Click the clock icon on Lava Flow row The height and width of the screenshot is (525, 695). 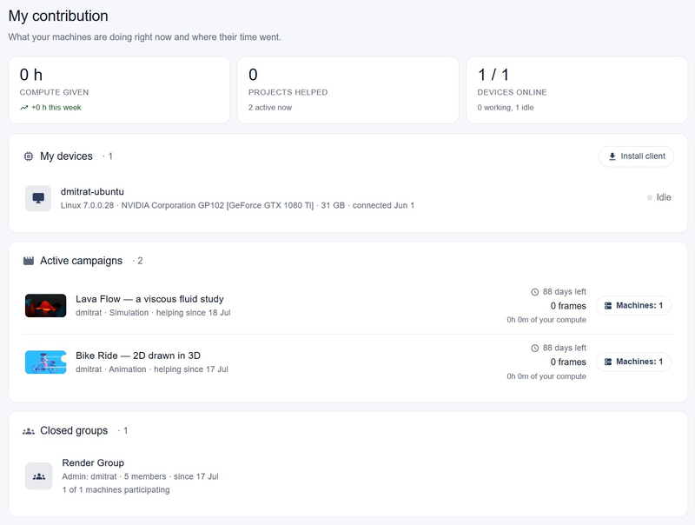click(535, 292)
